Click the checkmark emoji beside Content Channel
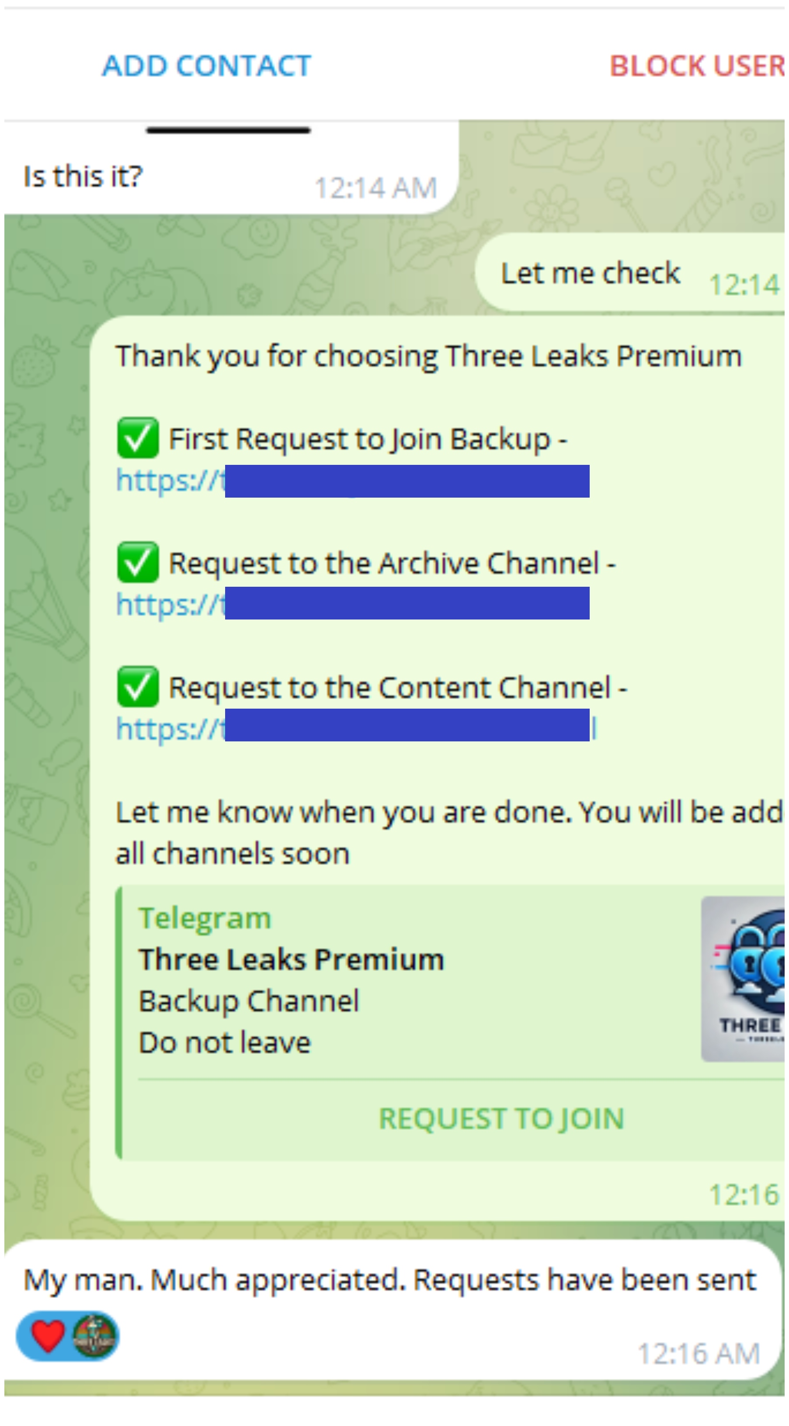 coord(138,687)
